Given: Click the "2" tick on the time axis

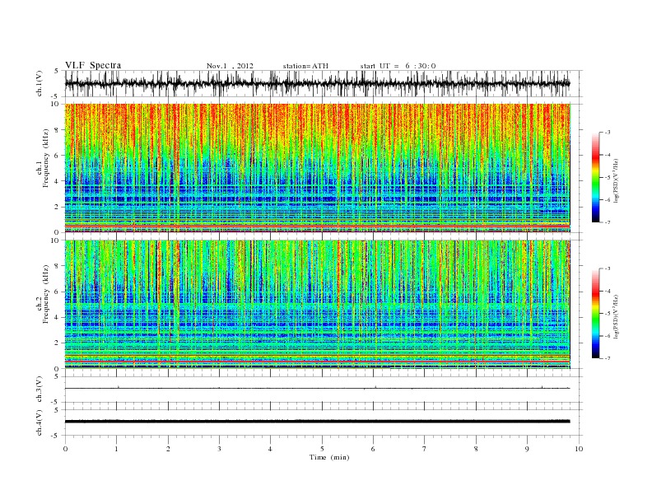Looking at the screenshot, I should pyautogui.click(x=168, y=449).
